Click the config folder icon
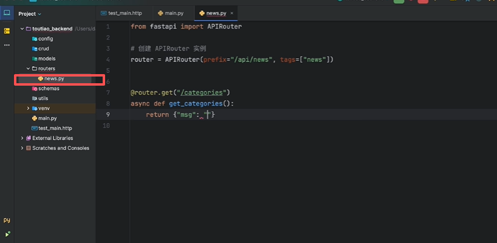The height and width of the screenshot is (243, 497). click(x=35, y=39)
